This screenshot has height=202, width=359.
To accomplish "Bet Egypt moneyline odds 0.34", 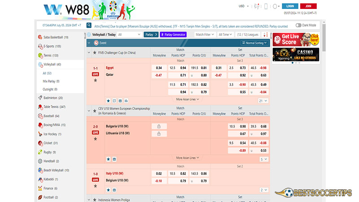I will [159, 68].
